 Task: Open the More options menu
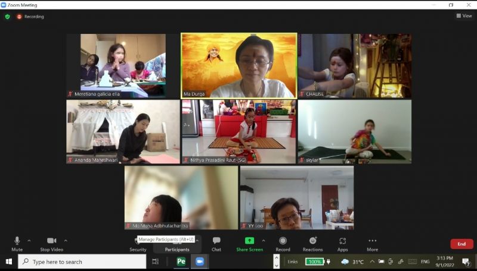[372, 244]
